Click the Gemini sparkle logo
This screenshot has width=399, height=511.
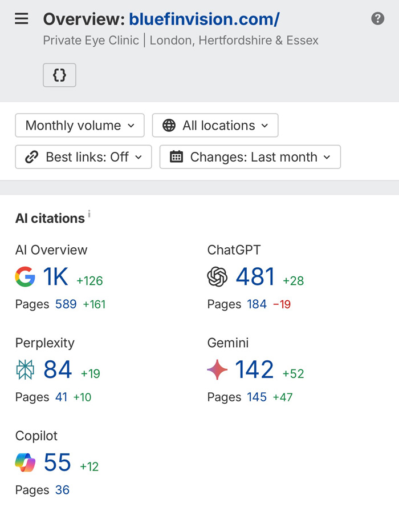coord(217,370)
